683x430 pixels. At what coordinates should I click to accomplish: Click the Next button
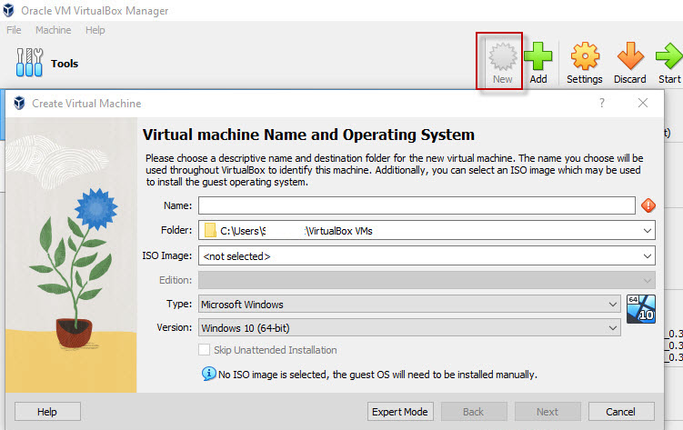[x=547, y=411]
